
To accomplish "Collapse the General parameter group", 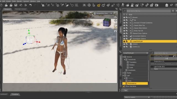I will [123, 57].
